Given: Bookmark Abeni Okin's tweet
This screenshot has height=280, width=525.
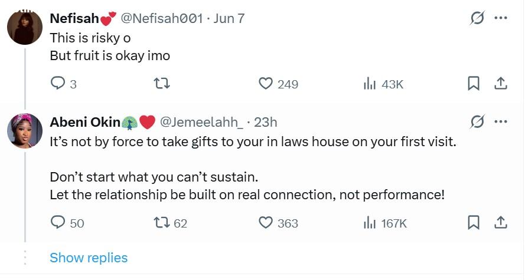Looking at the screenshot, I should (x=474, y=223).
